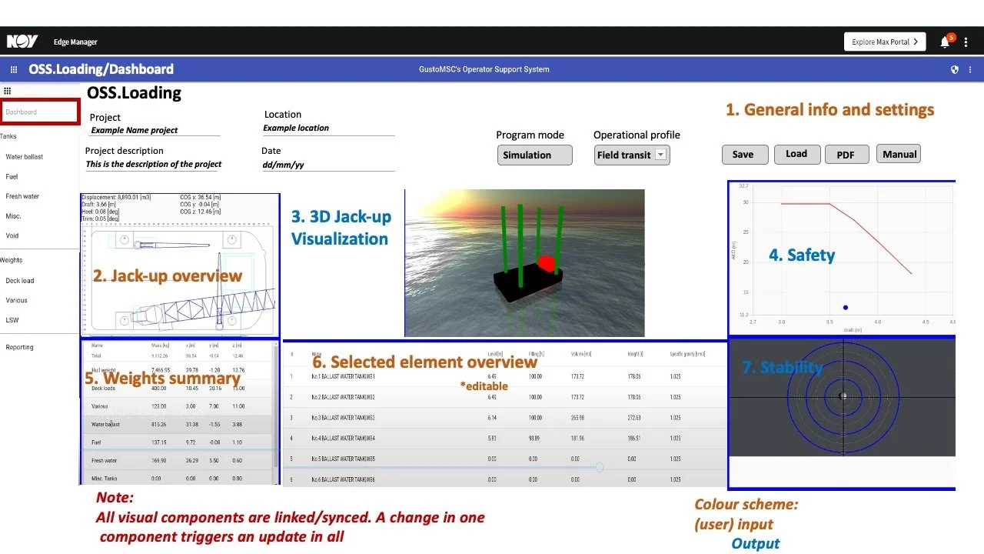The image size is (984, 554).
Task: Click the Date dd/mm/yy field
Action: (328, 165)
